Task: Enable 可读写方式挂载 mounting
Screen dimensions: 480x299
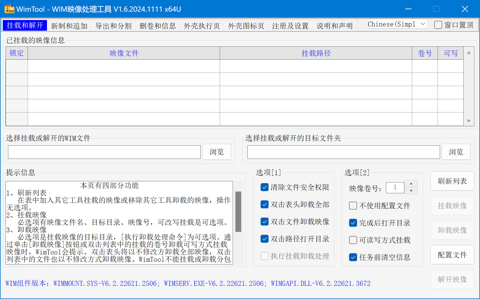Action: click(x=353, y=240)
